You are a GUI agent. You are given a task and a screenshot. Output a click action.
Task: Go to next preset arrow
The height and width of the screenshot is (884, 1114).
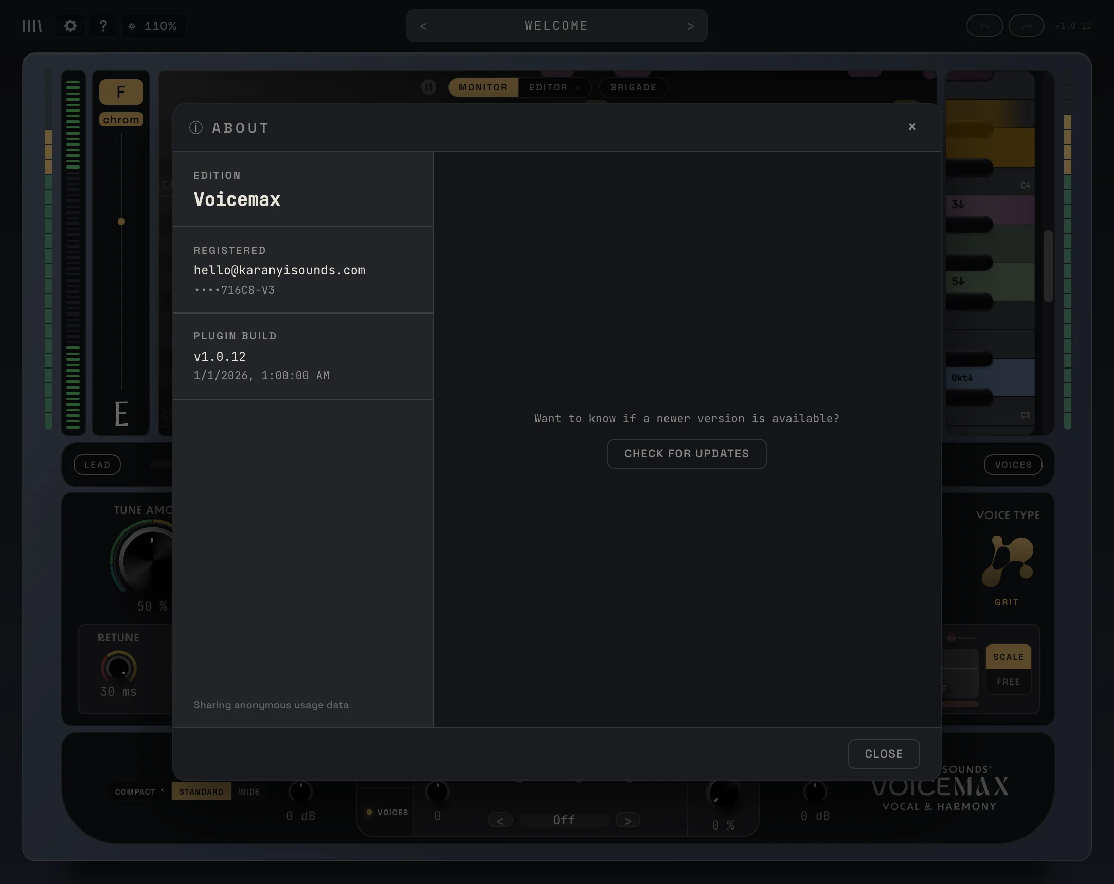690,26
